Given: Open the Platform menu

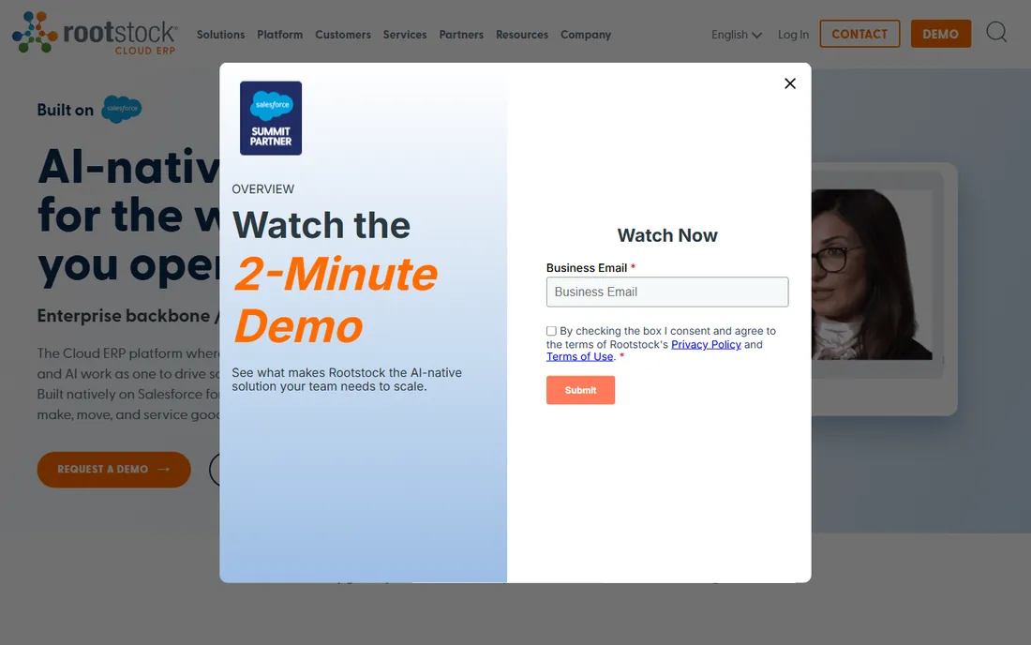Looking at the screenshot, I should click(x=280, y=34).
